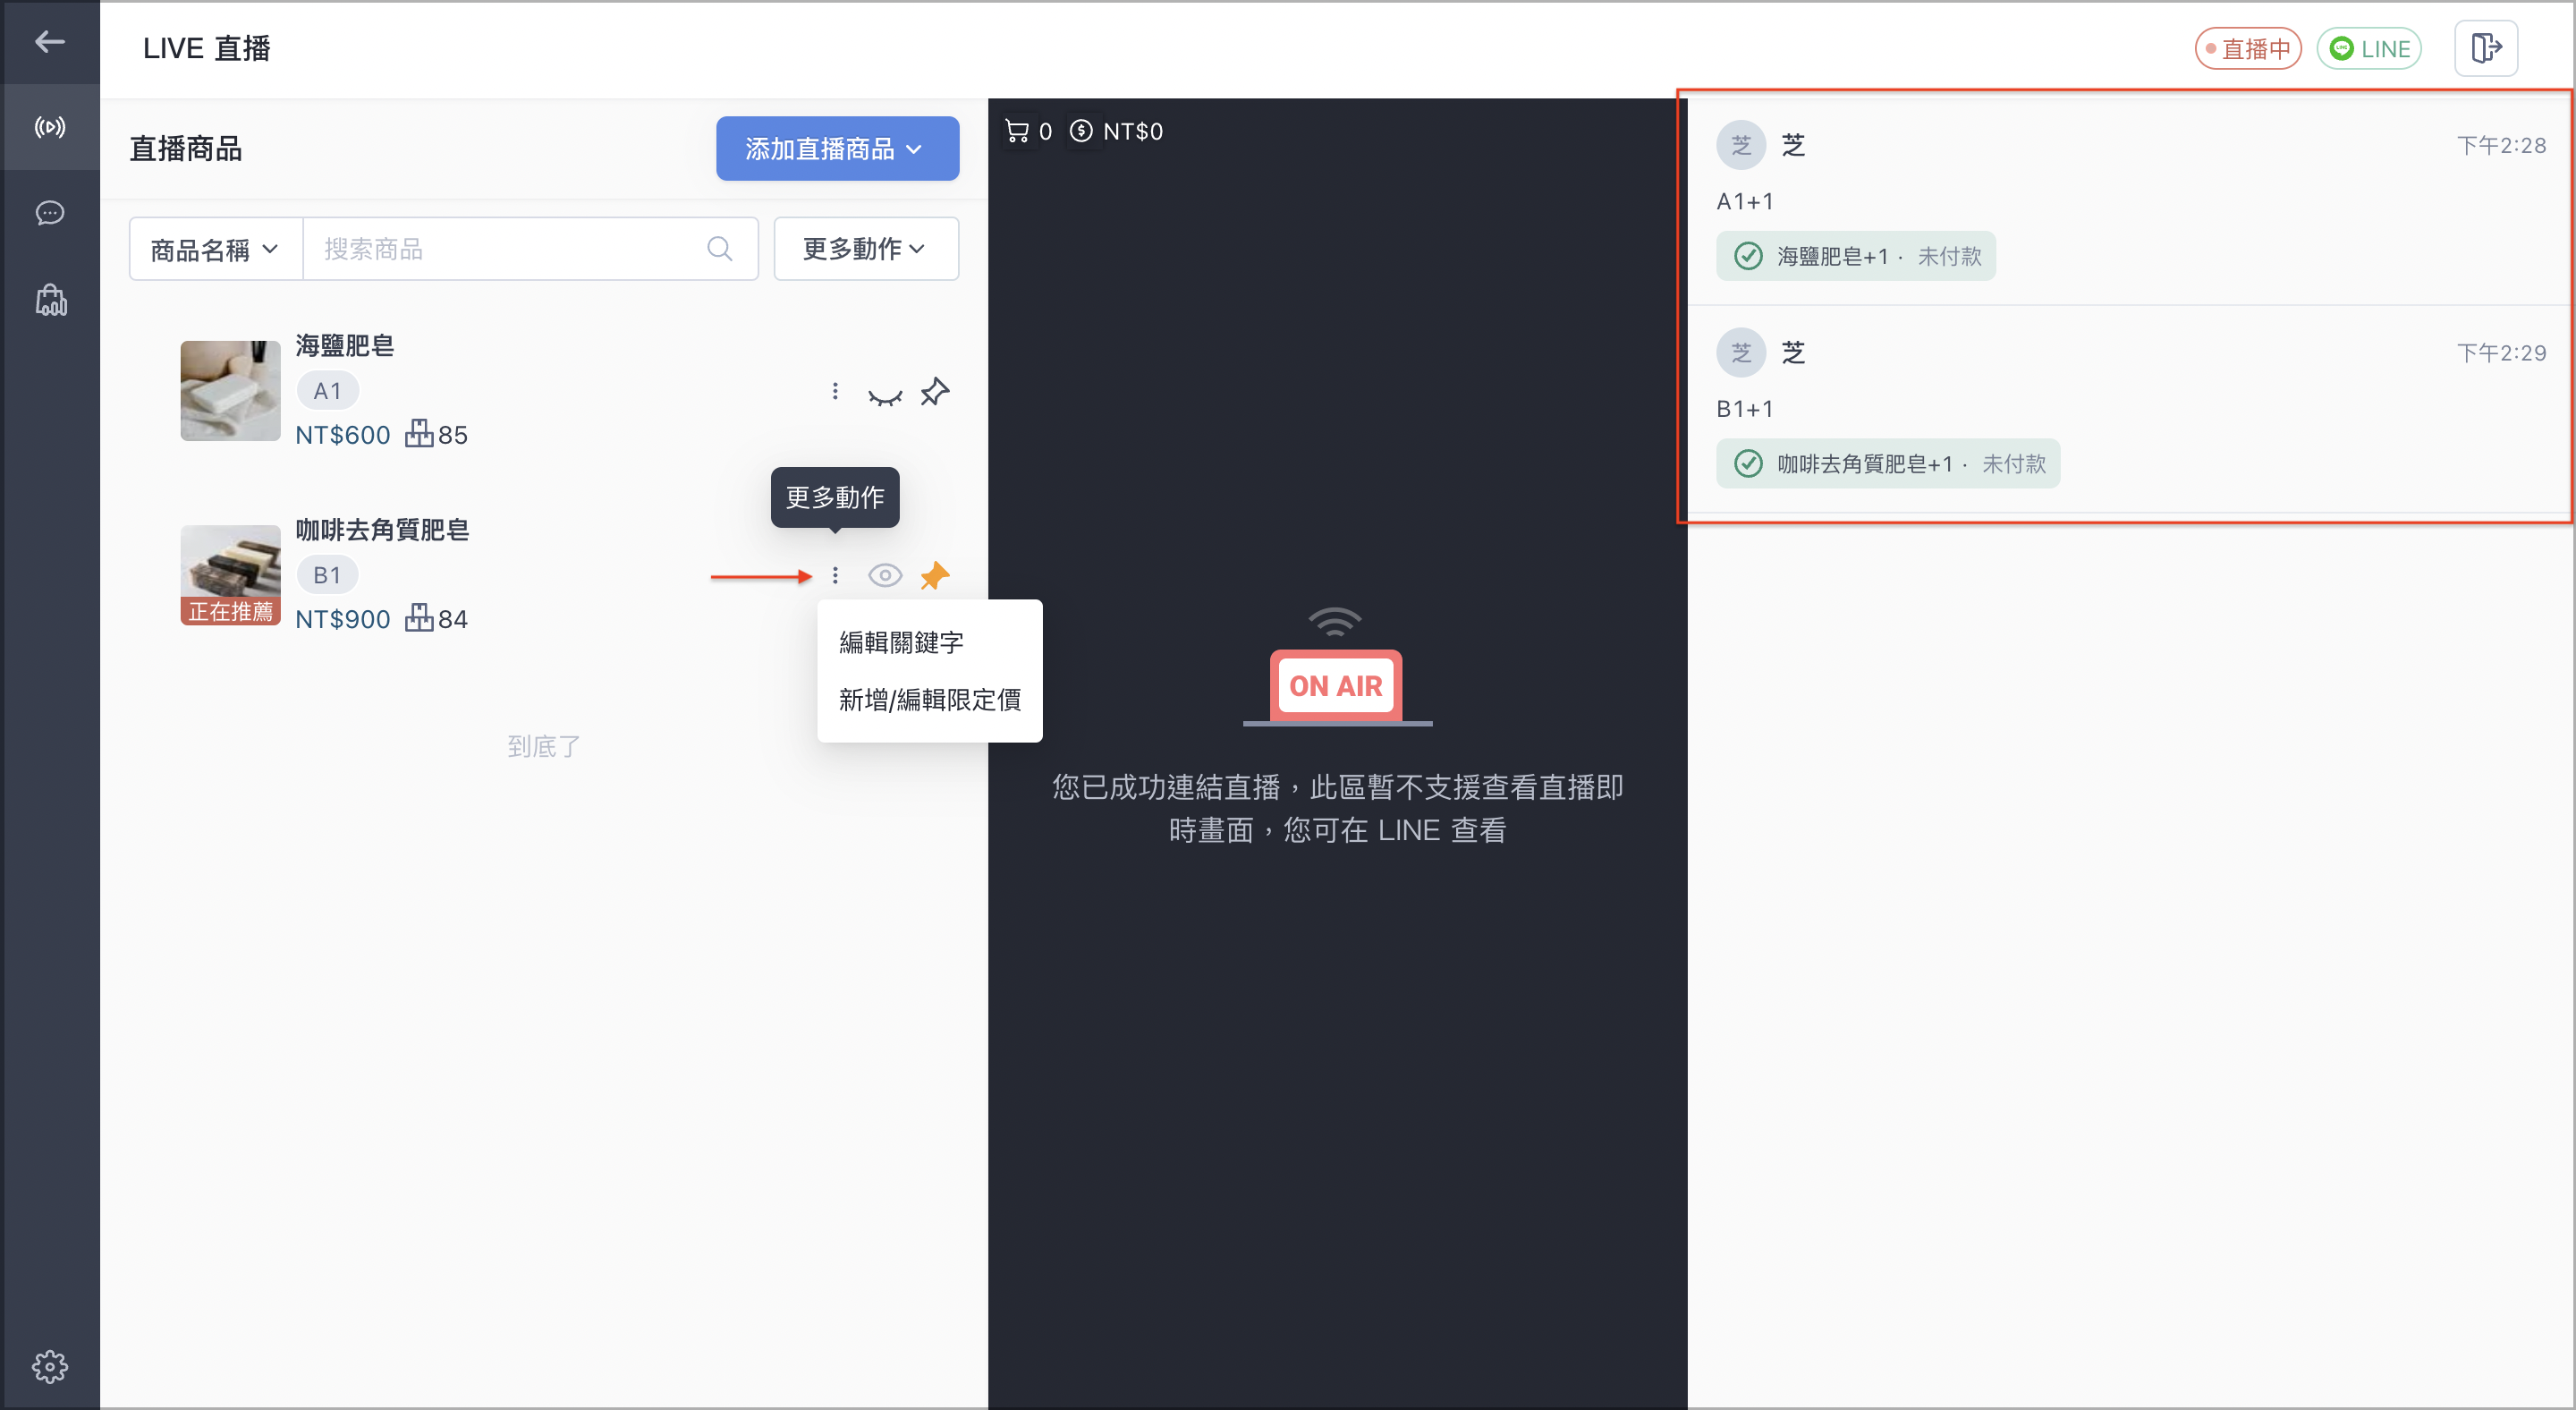Hide the 咖啡去角質肥皂 product with eye icon
The width and height of the screenshot is (2576, 1410).
[885, 575]
